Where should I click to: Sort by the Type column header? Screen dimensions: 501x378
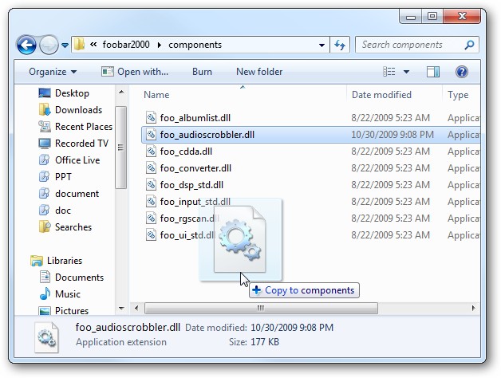458,95
